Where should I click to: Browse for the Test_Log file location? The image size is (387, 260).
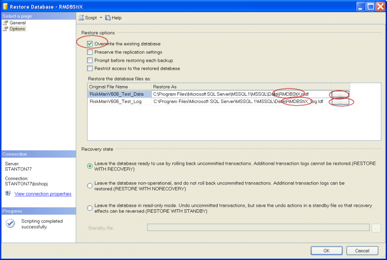point(340,102)
